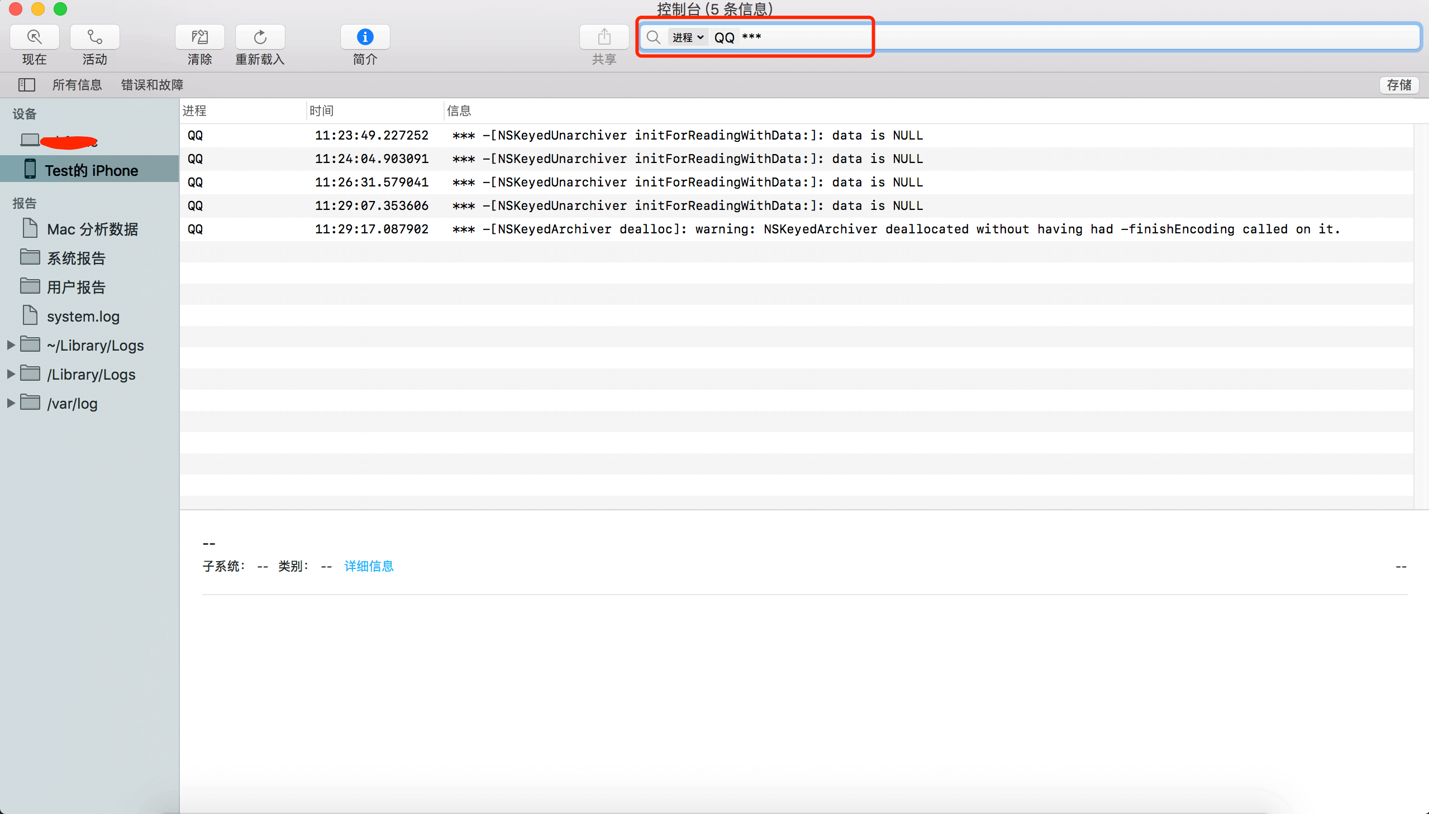
Task: Expand the /Library/Logs disclosure triangle
Action: (x=11, y=374)
